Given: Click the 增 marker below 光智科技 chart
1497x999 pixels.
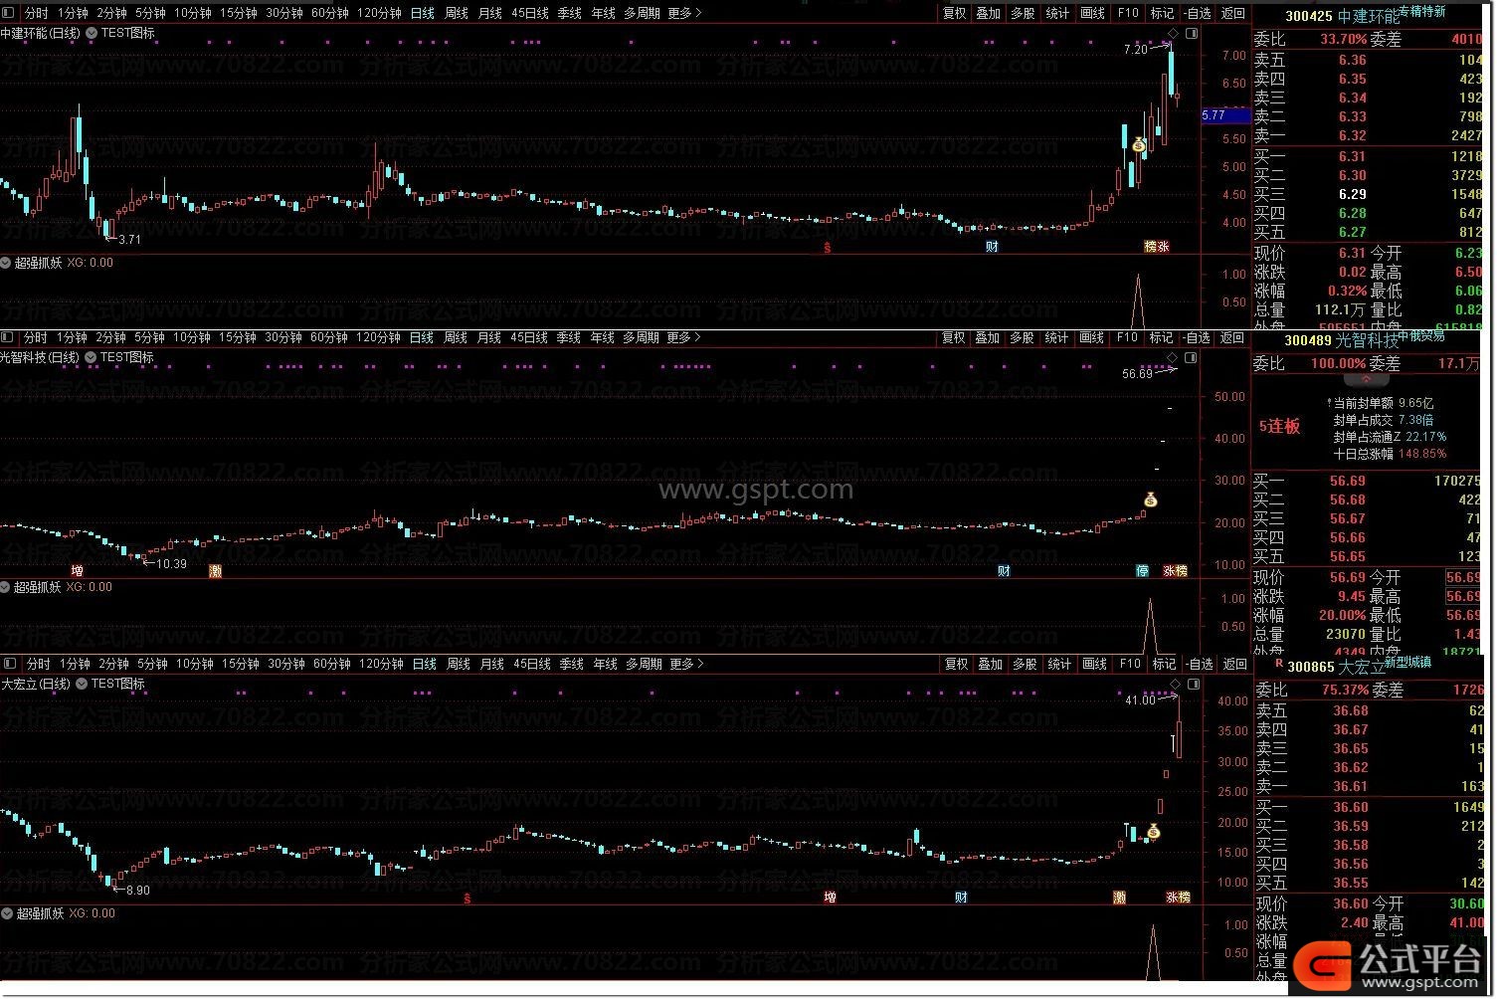Looking at the screenshot, I should pos(78,571).
